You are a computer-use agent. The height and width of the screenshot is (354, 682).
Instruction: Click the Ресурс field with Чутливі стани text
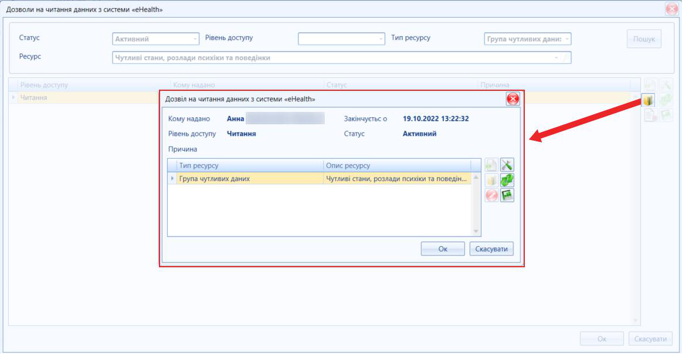(341, 58)
